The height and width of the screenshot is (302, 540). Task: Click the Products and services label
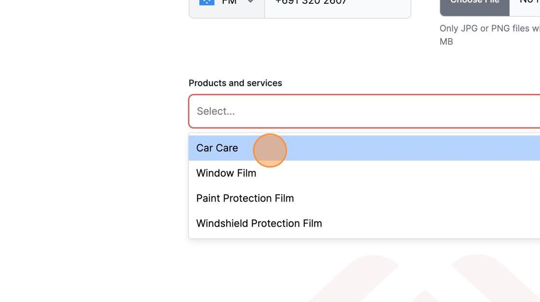pos(235,83)
